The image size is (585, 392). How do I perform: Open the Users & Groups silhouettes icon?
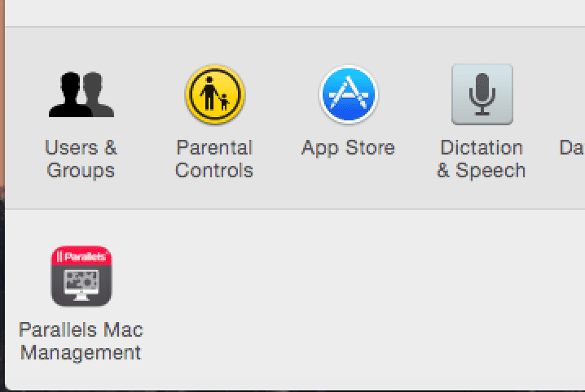(81, 94)
